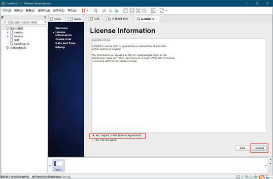Click the Back button
Viewport: 273px width, 179px height.
(x=242, y=148)
